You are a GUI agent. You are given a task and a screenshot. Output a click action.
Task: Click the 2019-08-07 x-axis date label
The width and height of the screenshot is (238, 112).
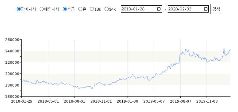tap(181, 101)
